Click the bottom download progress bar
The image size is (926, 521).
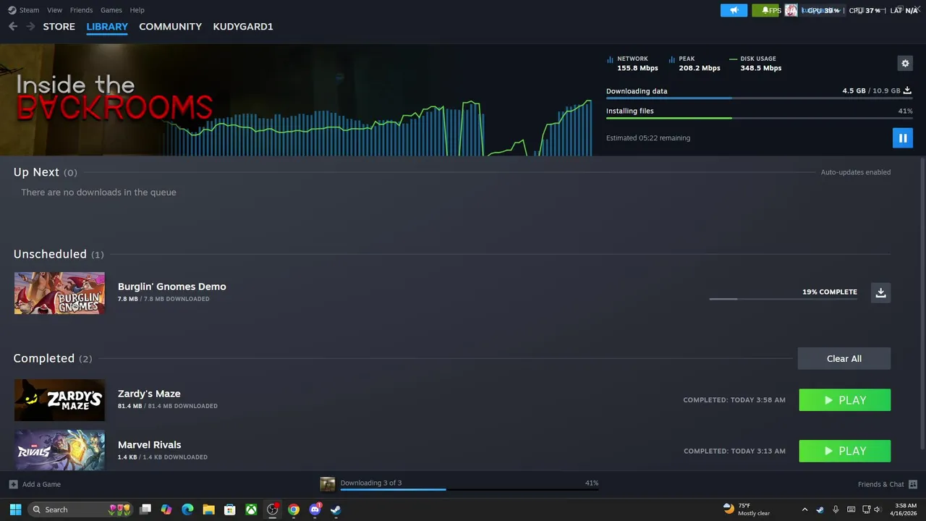[x=469, y=490]
